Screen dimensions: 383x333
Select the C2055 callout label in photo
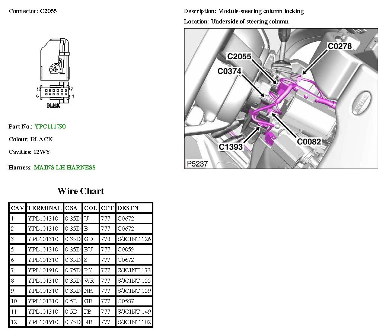[x=239, y=57]
